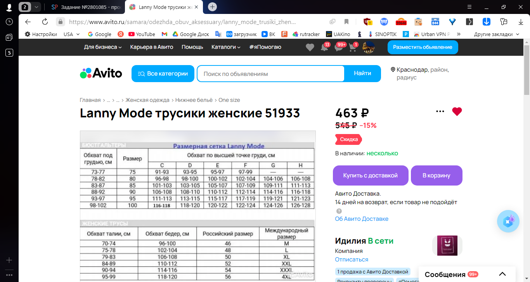
Task: Open the floating assistant bubble icon
Action: tap(508, 221)
